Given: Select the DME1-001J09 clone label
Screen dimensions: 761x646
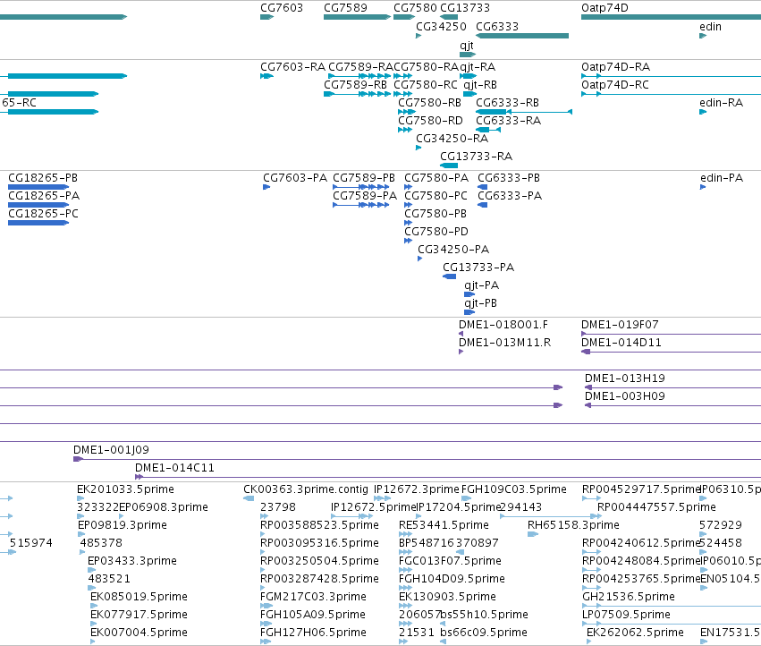Looking at the screenshot, I should pyautogui.click(x=111, y=450).
